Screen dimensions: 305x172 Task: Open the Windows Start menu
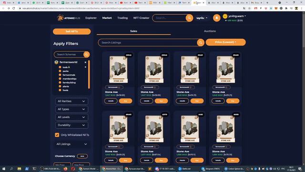pyautogui.click(x=4, y=169)
